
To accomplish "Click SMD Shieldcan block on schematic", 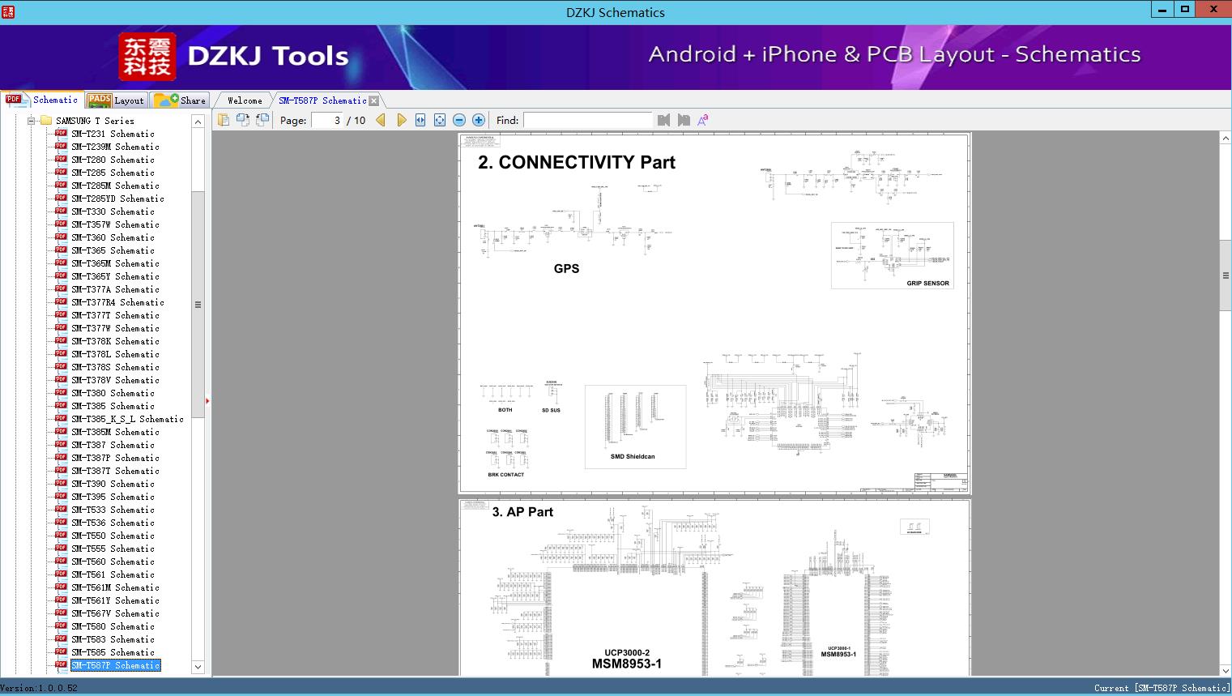I will [x=635, y=427].
